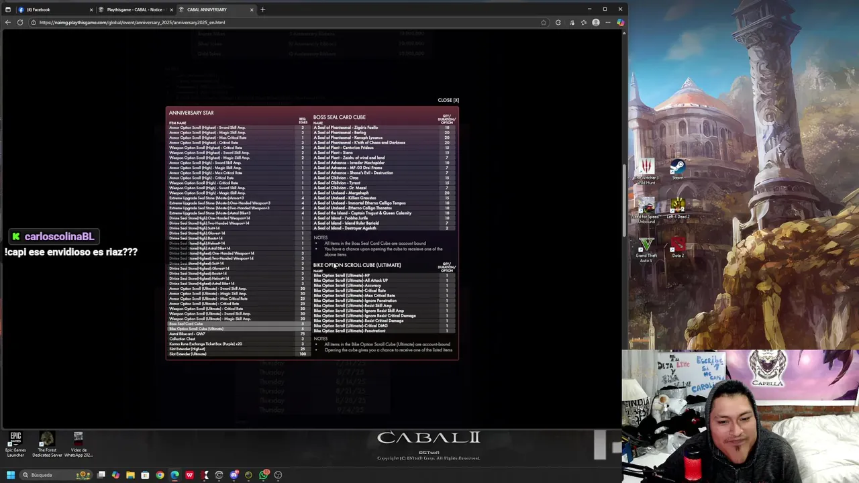Launch Copilot from the taskbar
This screenshot has width=859, height=483.
pyautogui.click(x=115, y=475)
